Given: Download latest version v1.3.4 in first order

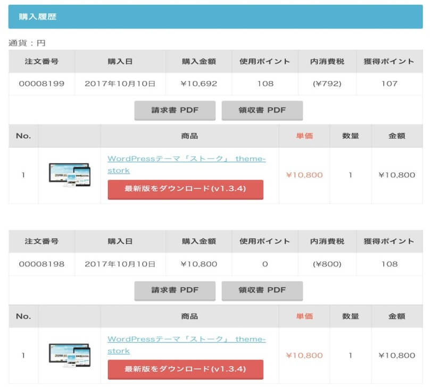Looking at the screenshot, I should [x=186, y=189].
